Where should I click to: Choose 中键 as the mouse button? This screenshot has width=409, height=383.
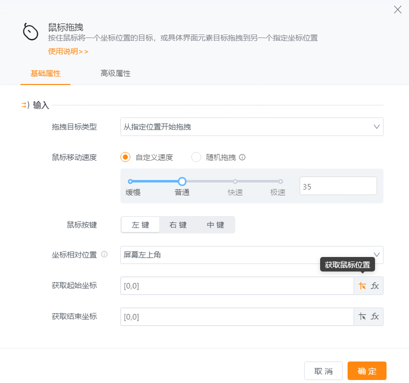point(215,225)
